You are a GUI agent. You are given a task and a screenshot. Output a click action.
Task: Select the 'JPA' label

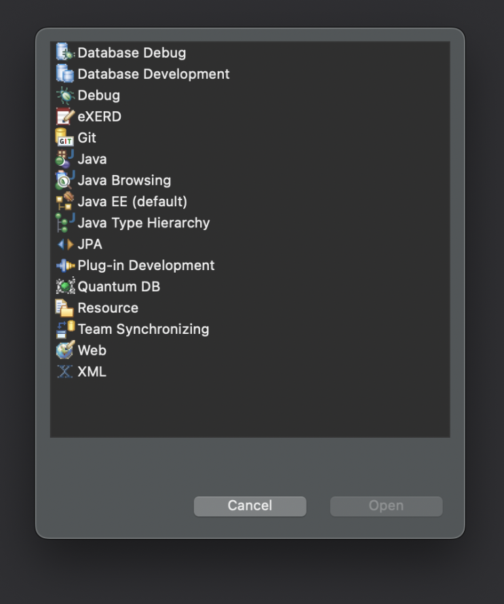point(90,244)
